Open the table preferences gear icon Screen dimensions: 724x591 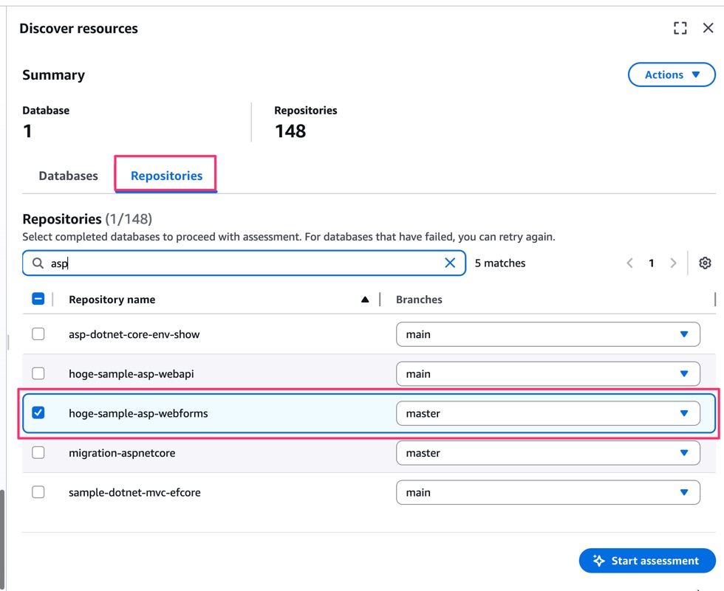click(x=705, y=263)
